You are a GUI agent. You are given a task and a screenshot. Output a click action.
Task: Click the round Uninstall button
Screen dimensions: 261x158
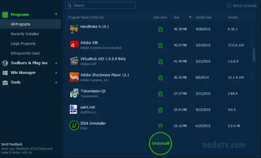[161, 144]
